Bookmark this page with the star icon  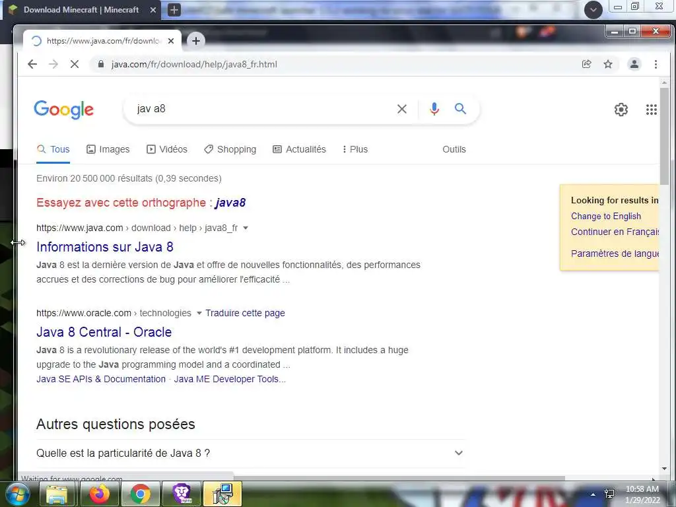[608, 64]
